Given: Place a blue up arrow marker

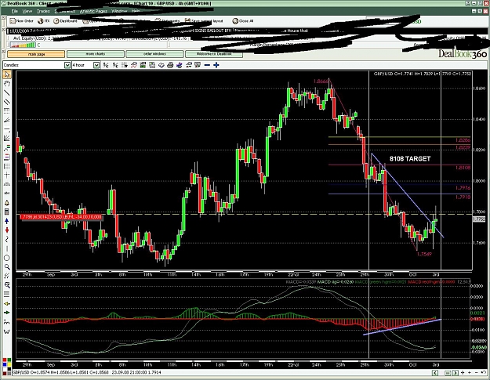Looking at the screenshot, I should pyautogui.click(x=7, y=221).
